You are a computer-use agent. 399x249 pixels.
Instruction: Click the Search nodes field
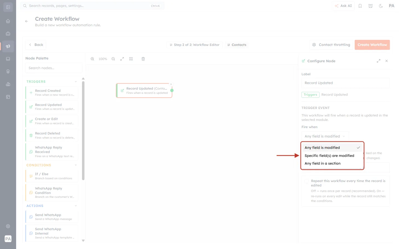pos(54,68)
